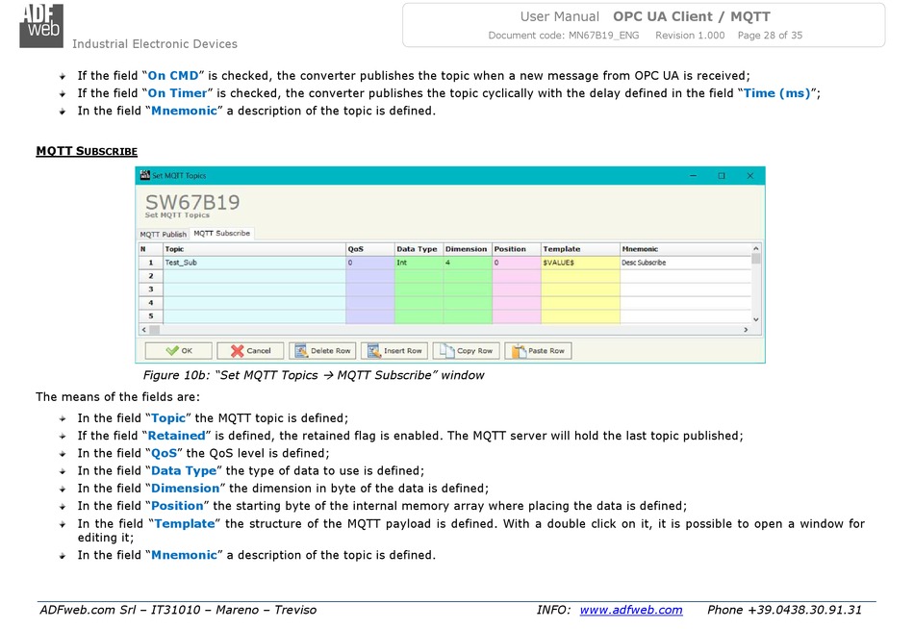Click the empty Mnemonic cell in row 4
914x629 pixels.
[685, 303]
